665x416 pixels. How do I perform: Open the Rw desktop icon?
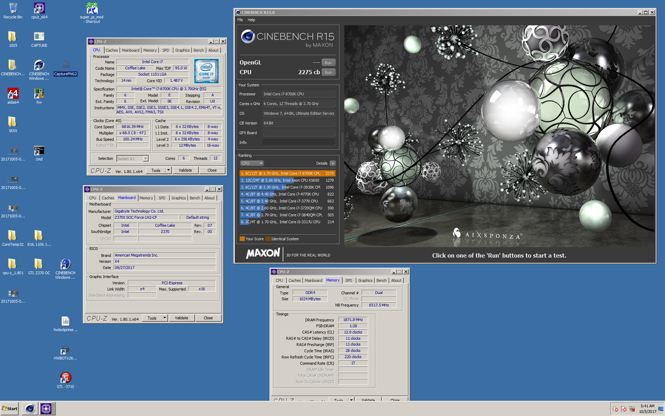pyautogui.click(x=39, y=96)
